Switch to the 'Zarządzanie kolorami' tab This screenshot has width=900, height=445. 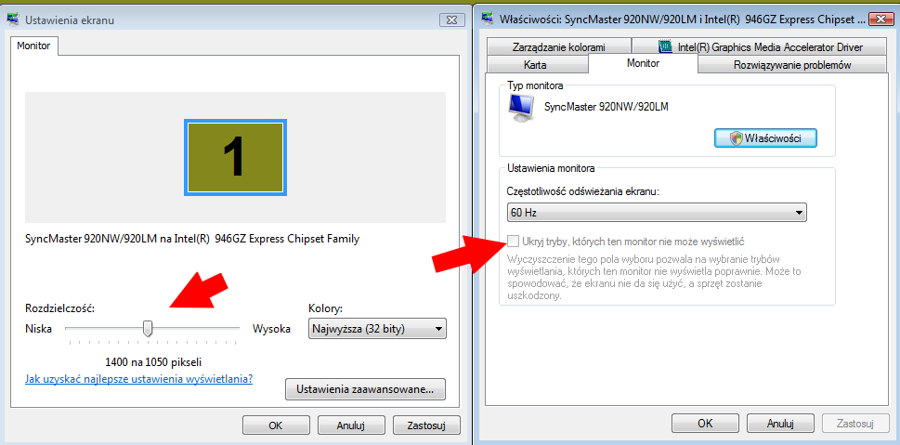coord(558,47)
